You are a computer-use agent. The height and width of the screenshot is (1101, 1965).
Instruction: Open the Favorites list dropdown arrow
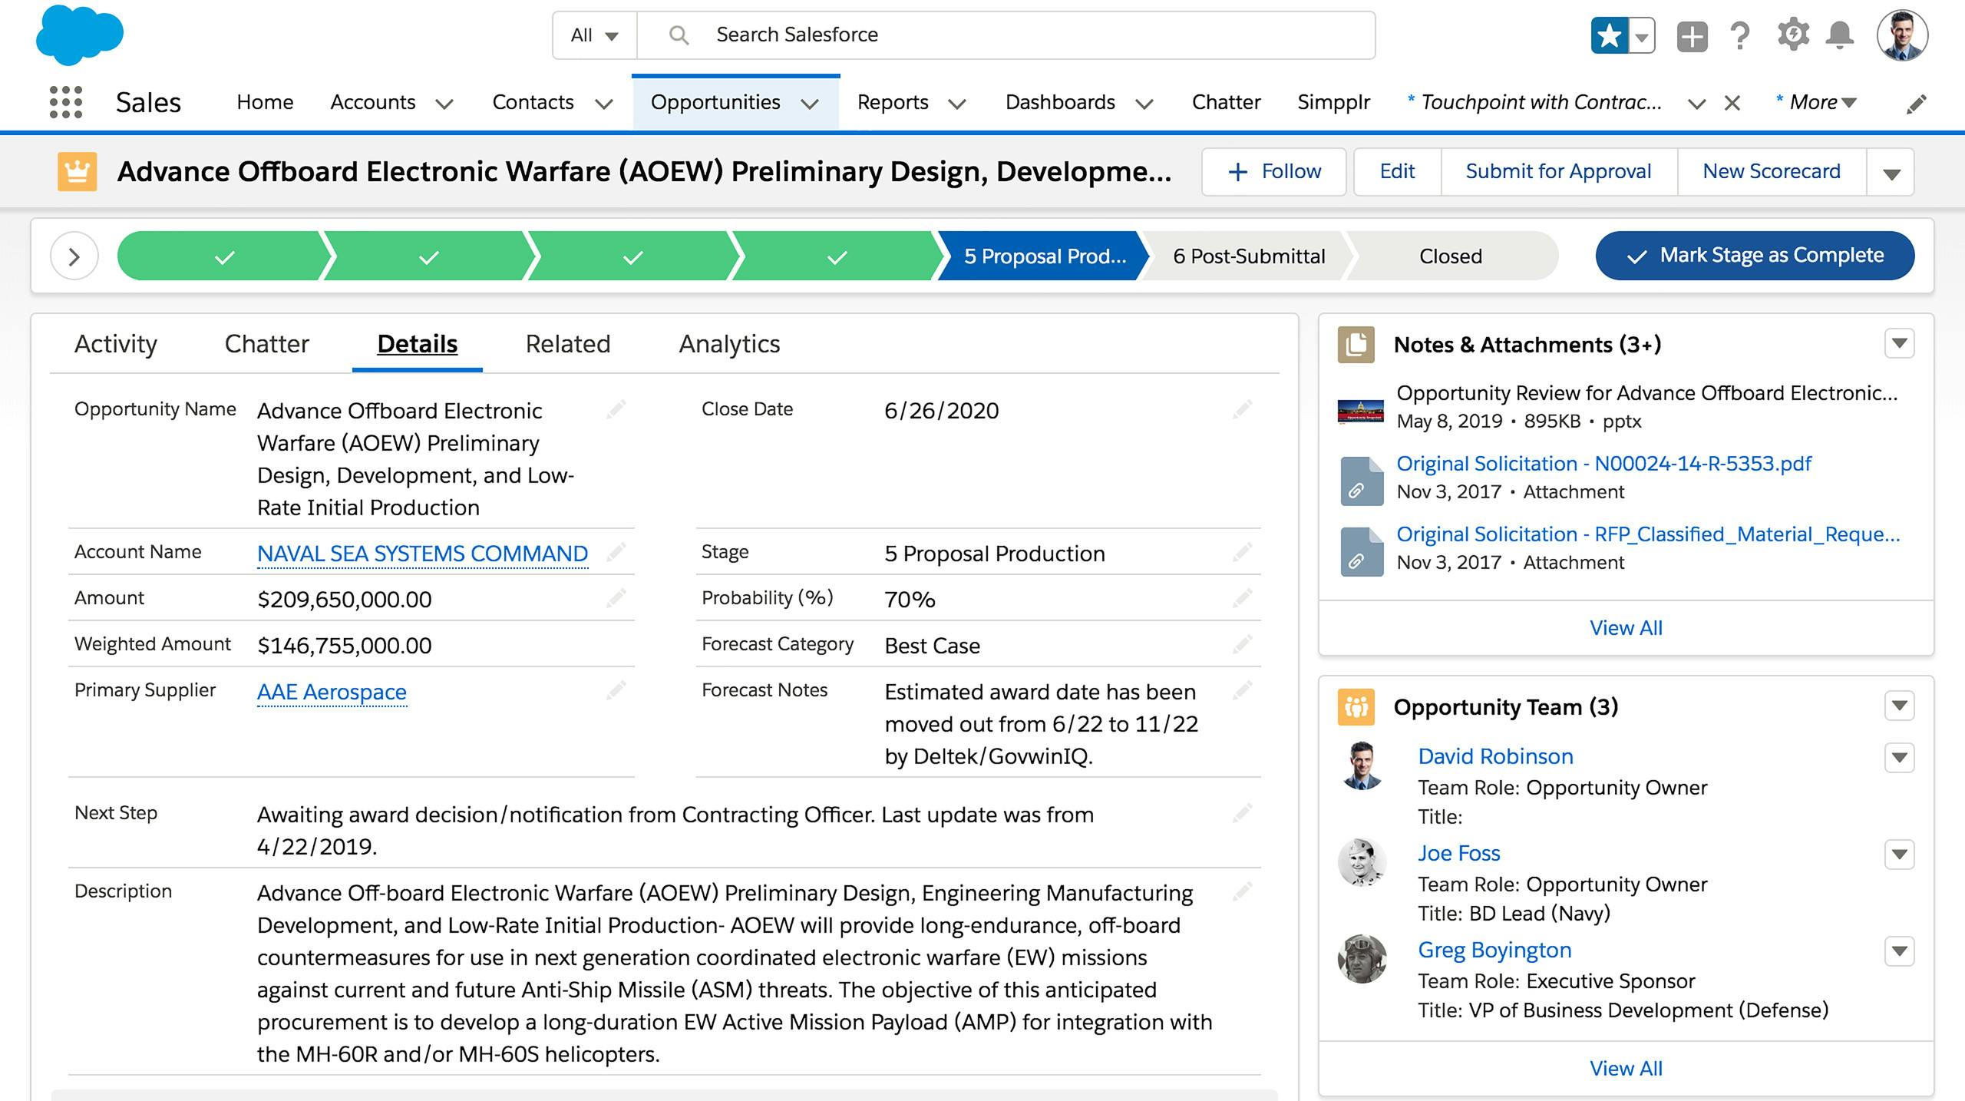(1641, 36)
